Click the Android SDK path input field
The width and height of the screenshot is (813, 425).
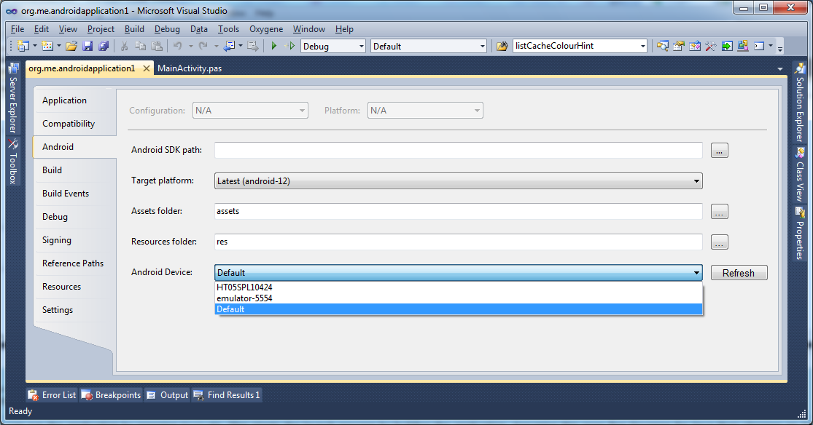[x=459, y=150]
